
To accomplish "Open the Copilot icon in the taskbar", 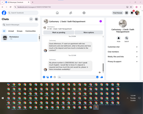I will coord(8,84).
